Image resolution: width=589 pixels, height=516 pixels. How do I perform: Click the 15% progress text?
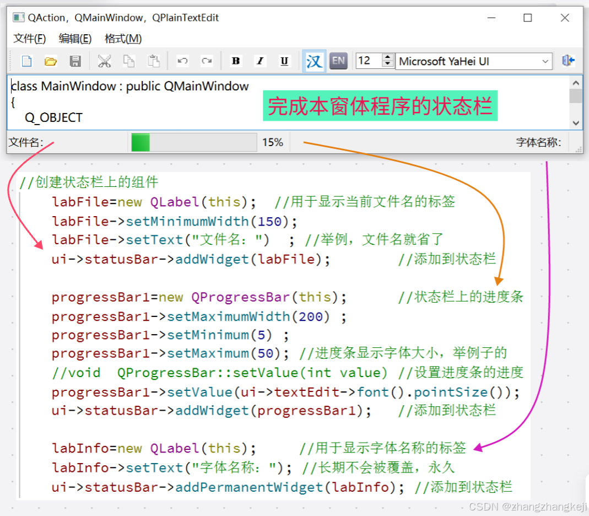click(x=273, y=142)
